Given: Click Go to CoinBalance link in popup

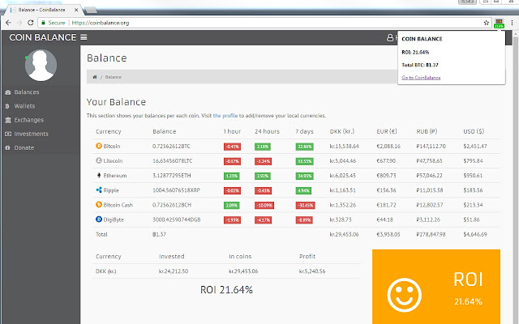Looking at the screenshot, I should coord(421,78).
